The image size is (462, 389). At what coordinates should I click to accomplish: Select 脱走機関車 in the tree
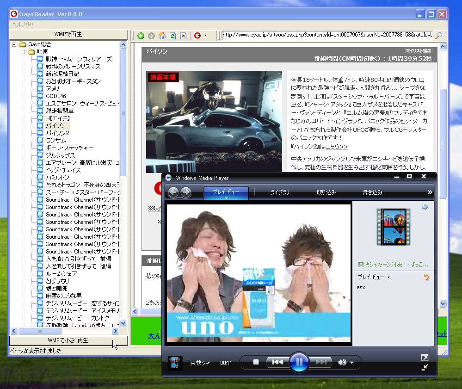pyautogui.click(x=60, y=111)
